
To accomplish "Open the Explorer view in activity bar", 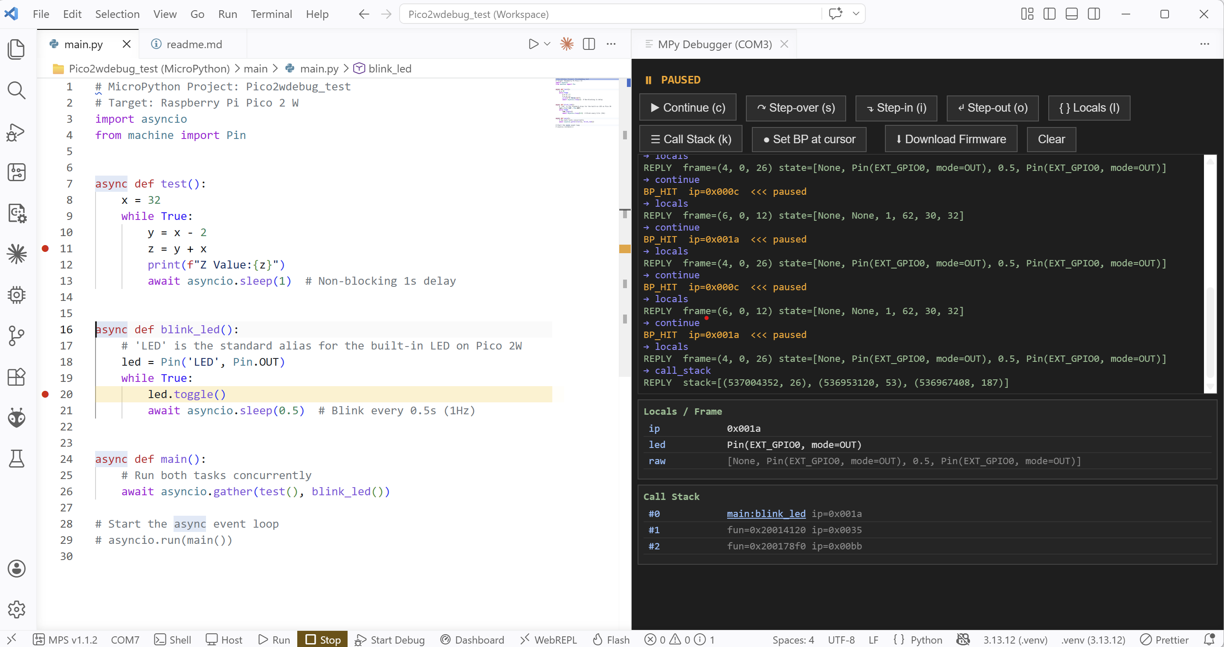I will tap(17, 49).
